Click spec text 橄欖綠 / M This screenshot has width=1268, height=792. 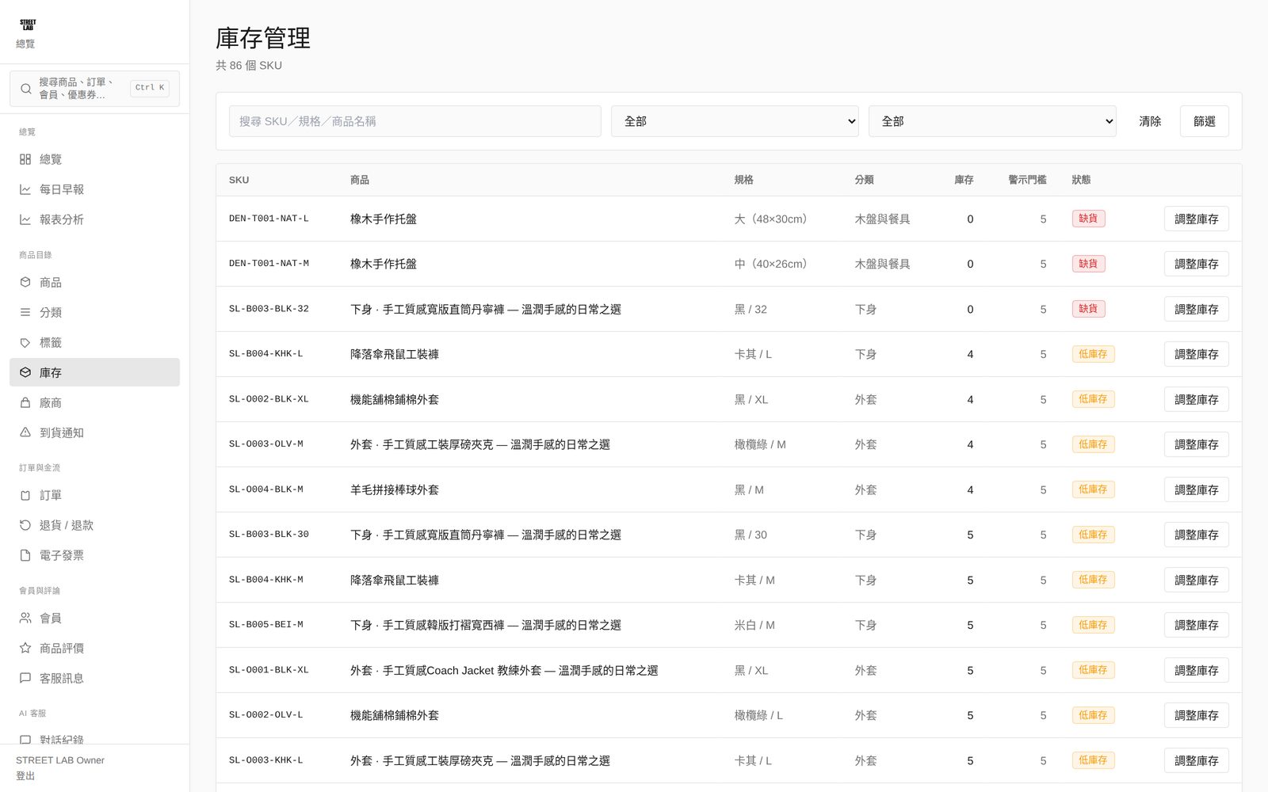click(760, 444)
